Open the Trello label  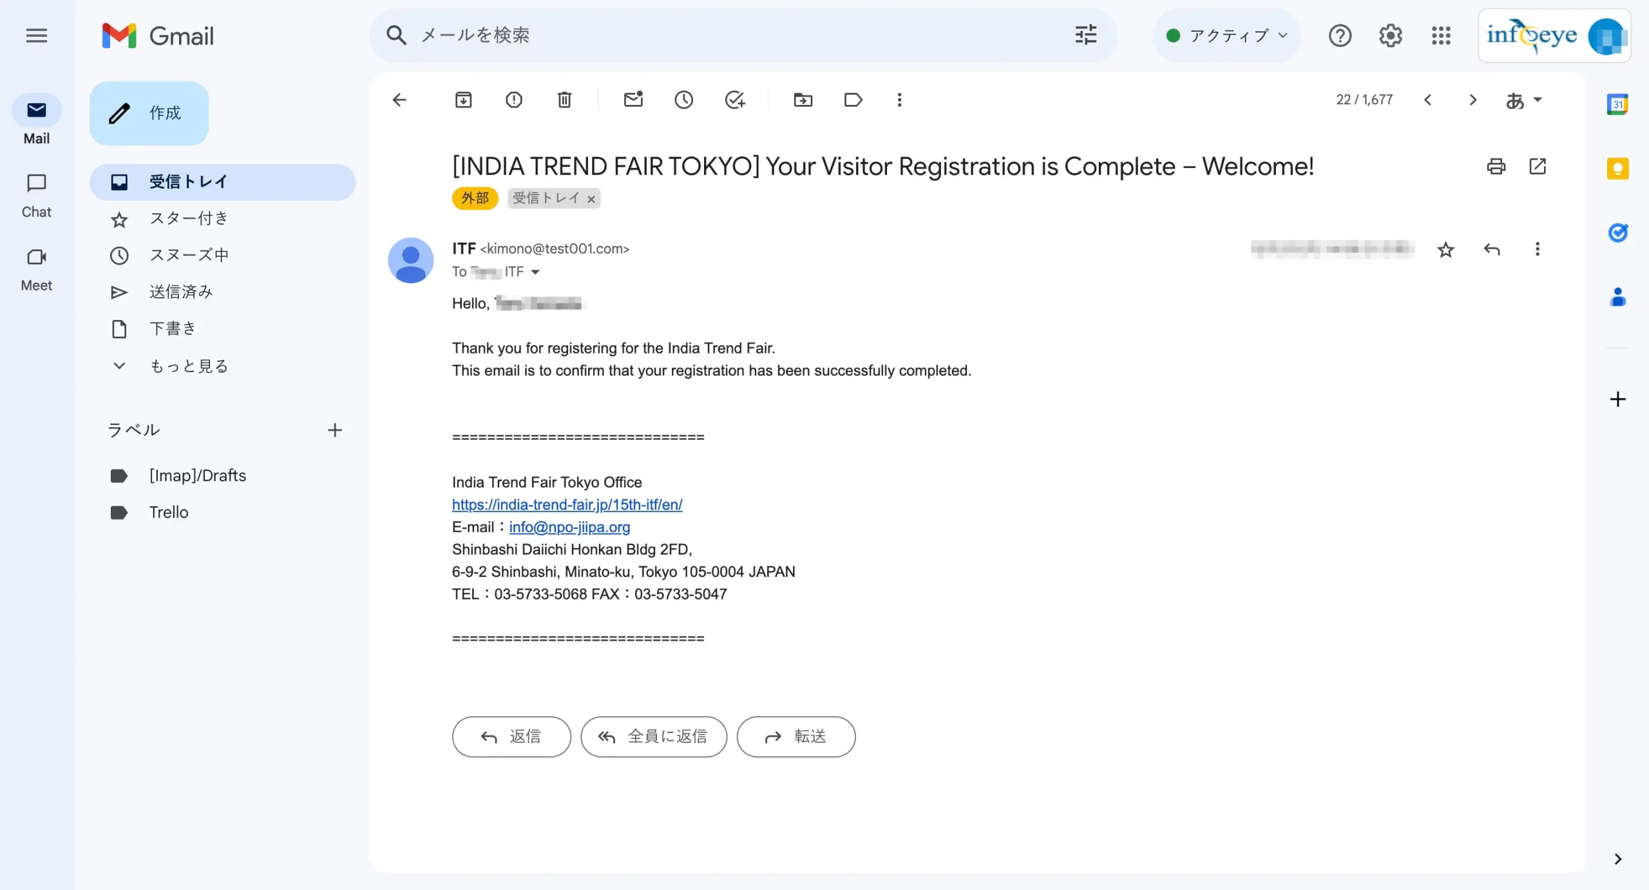pos(223,512)
